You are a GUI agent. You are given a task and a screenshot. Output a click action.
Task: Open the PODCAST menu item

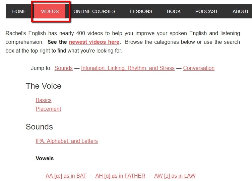tap(206, 11)
